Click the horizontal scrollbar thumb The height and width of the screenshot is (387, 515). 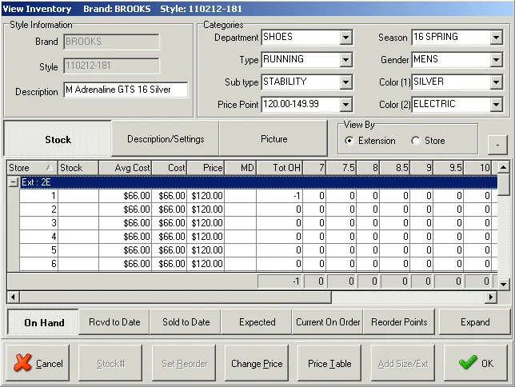coord(175,297)
